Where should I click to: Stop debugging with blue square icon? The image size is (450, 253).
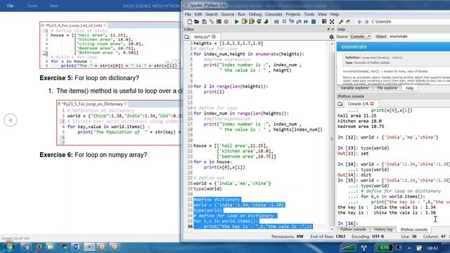point(314,22)
